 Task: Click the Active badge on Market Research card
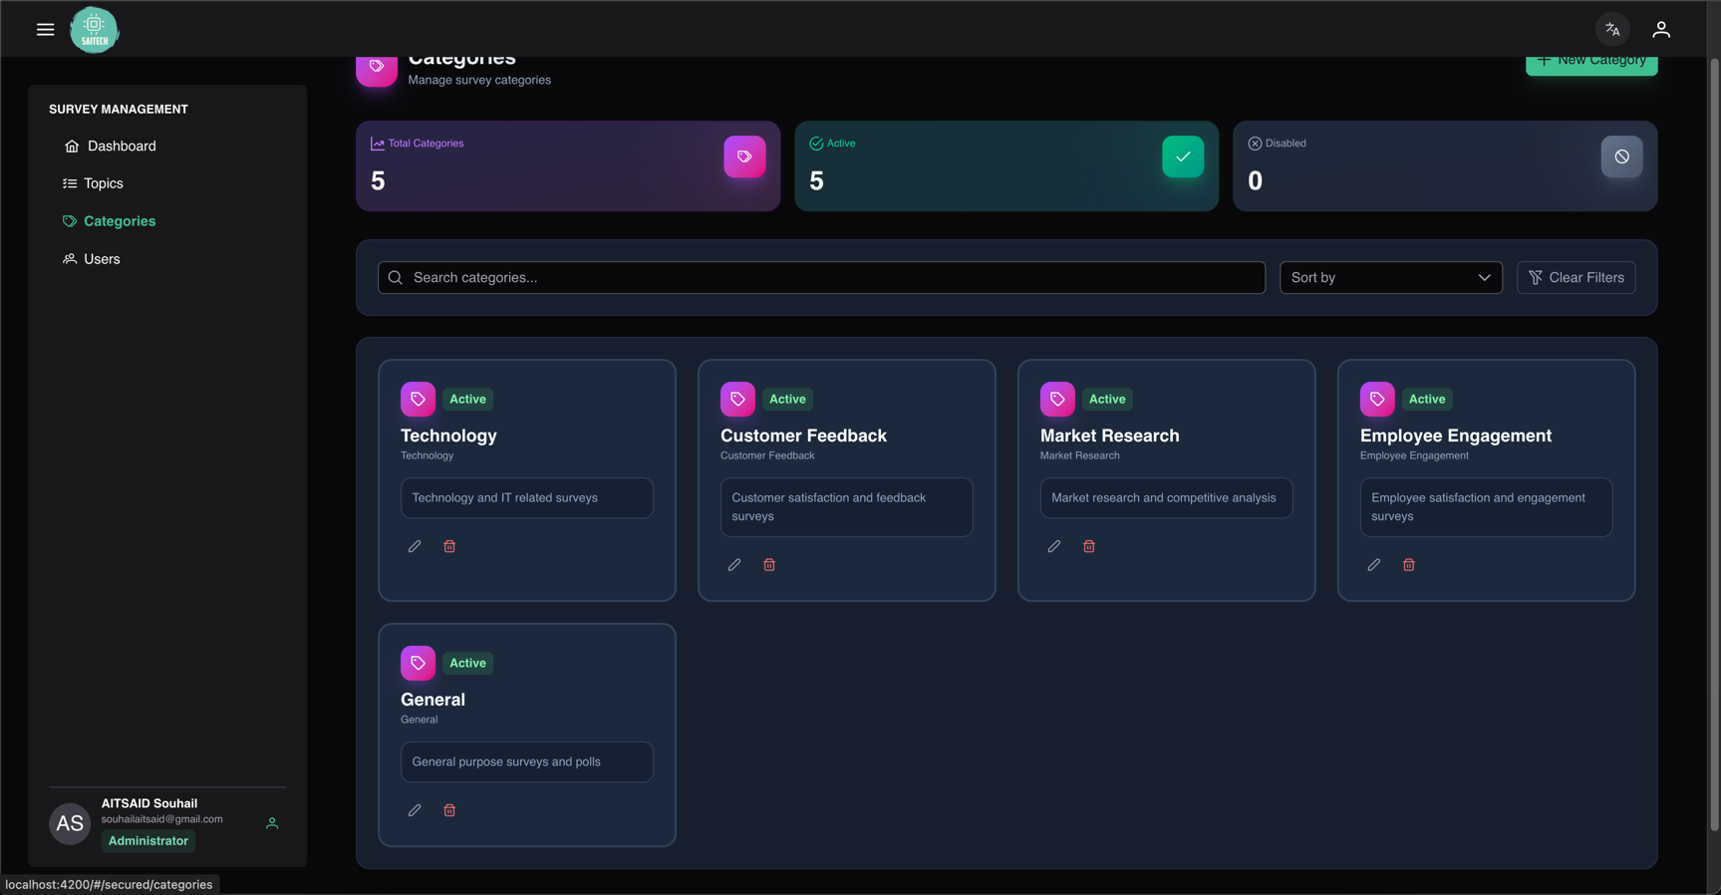(1107, 399)
